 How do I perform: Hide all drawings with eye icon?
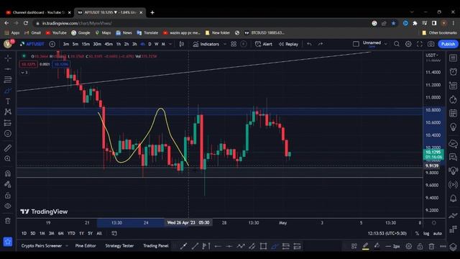8,206
